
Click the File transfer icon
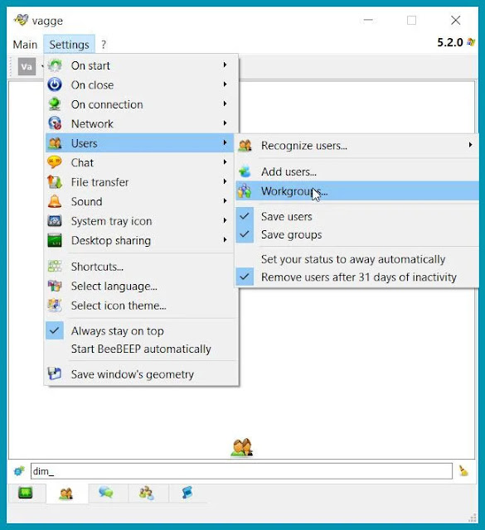55,182
